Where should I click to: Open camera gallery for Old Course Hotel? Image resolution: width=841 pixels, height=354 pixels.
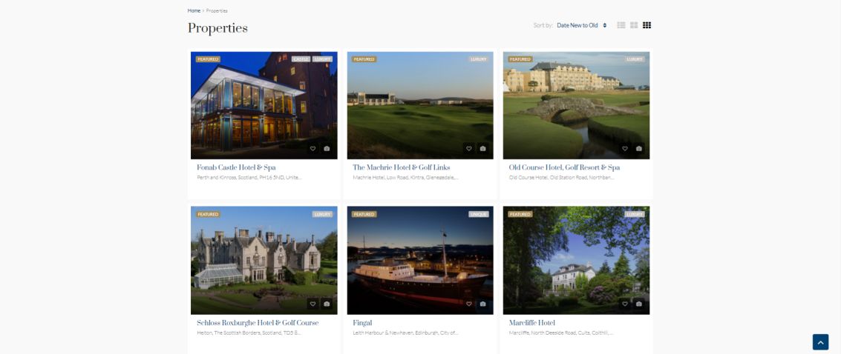pos(639,149)
